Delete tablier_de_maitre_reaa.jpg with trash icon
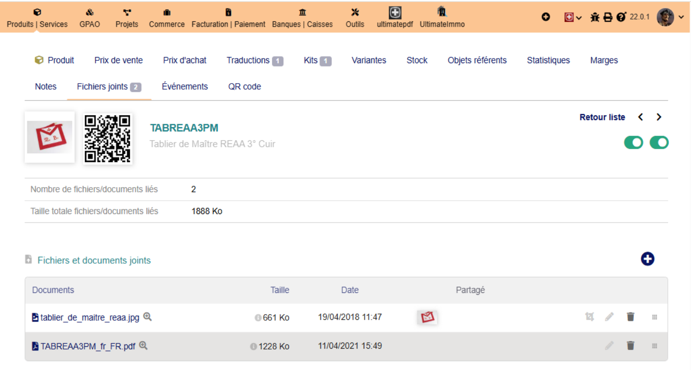Screen dimensions: 691x370 pyautogui.click(x=630, y=317)
